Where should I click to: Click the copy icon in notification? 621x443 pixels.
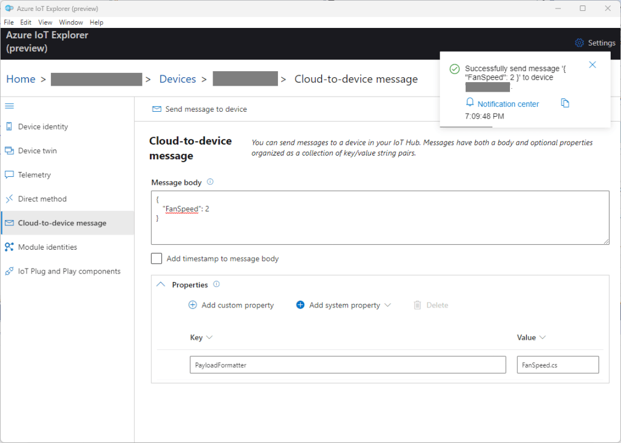(x=565, y=103)
